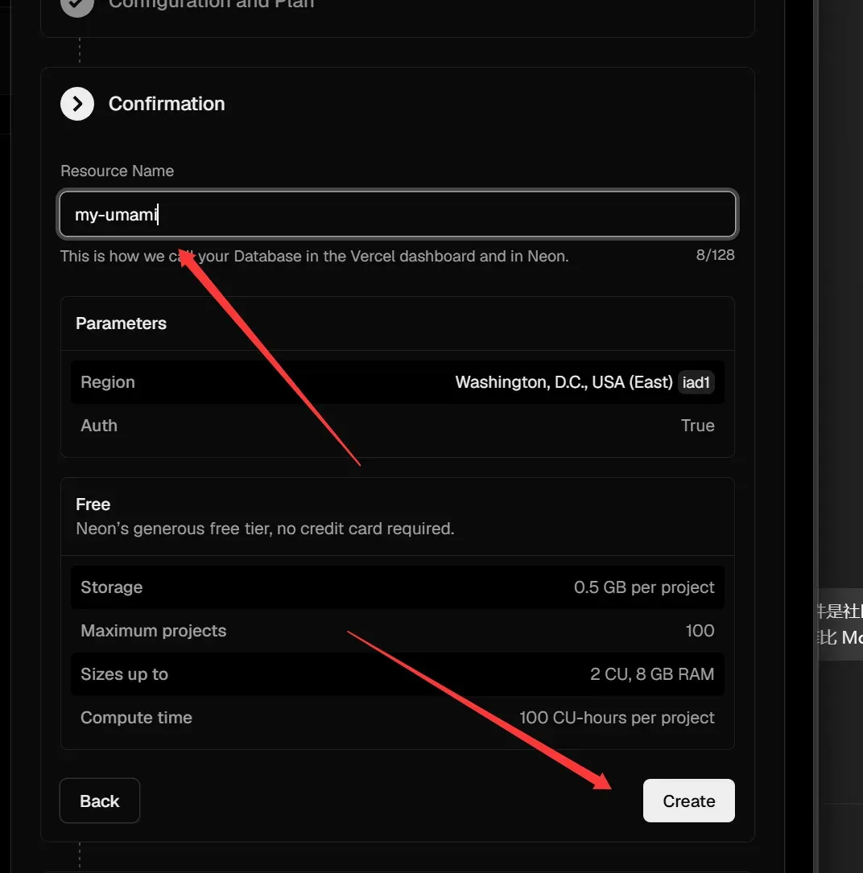The width and height of the screenshot is (863, 873).
Task: Click the Parameters section heading
Action: click(x=121, y=323)
